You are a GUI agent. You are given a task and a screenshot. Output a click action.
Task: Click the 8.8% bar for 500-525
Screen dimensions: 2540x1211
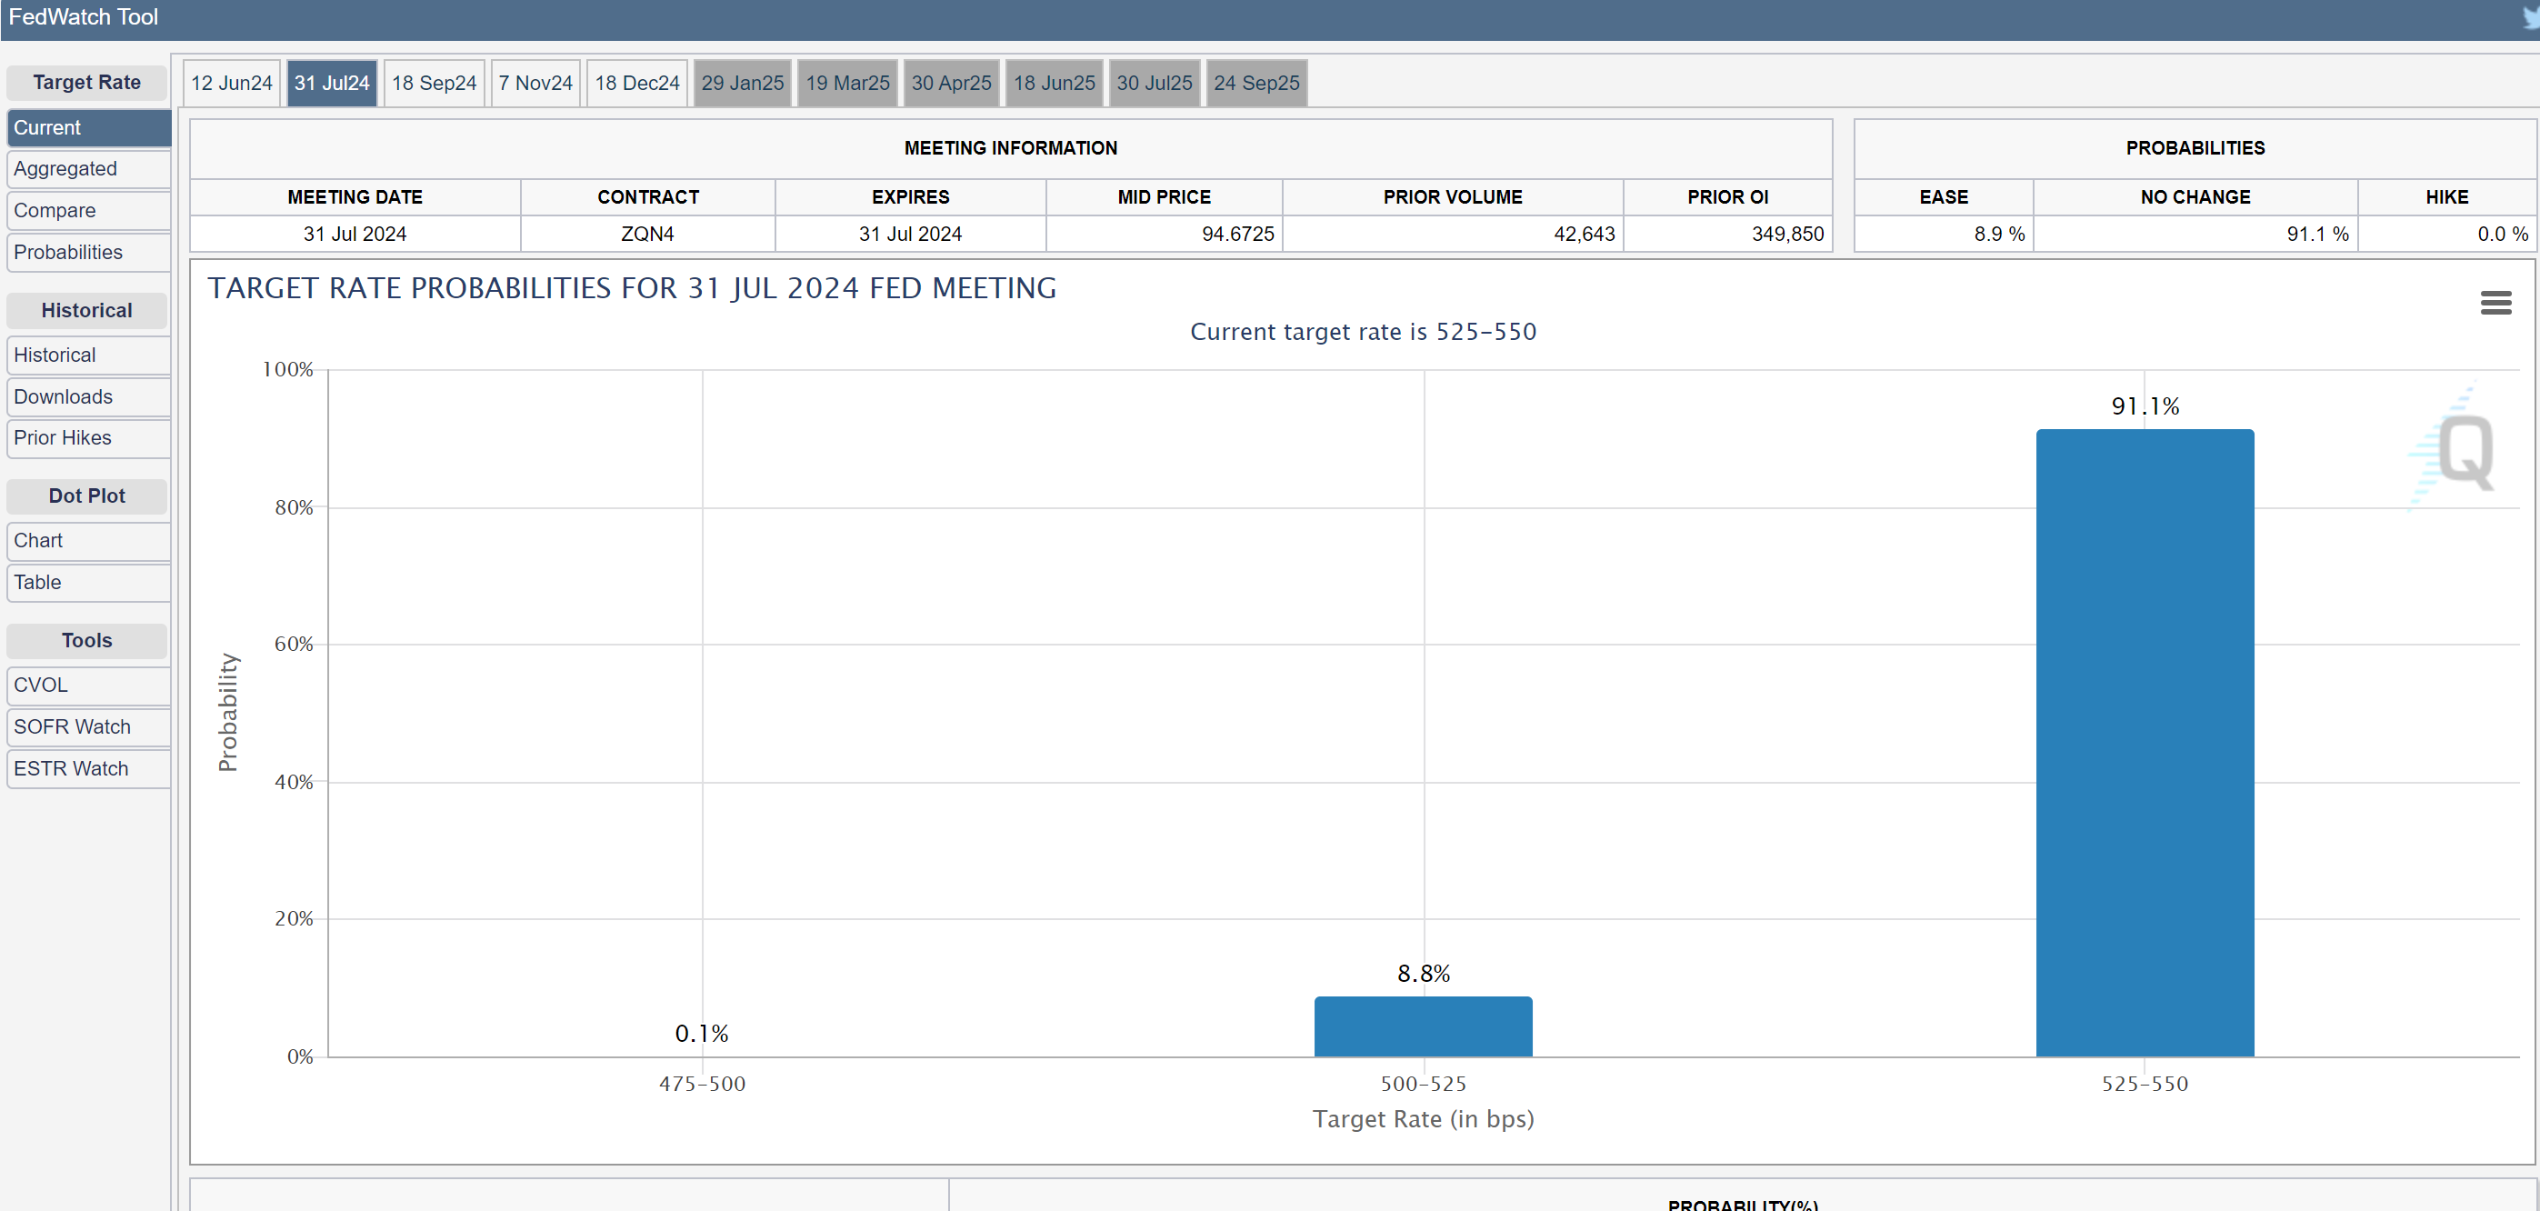point(1423,1026)
